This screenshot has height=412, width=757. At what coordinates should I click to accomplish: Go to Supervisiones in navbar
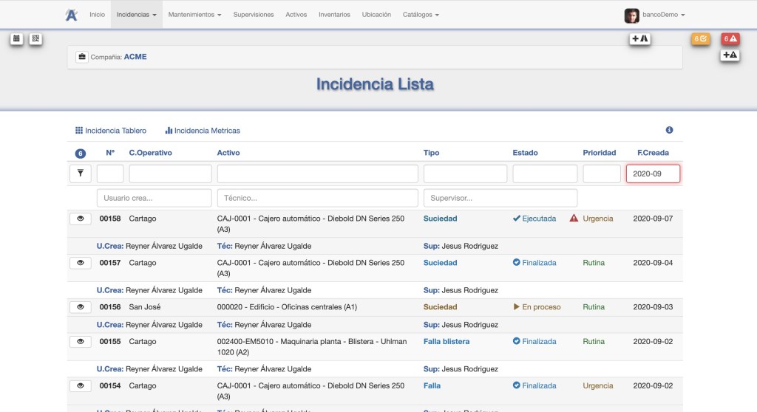pos(254,15)
